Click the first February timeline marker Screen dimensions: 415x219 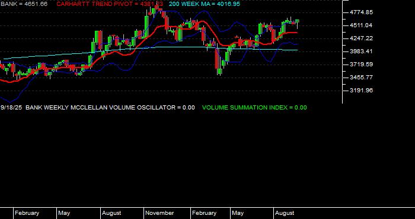pos(27,213)
